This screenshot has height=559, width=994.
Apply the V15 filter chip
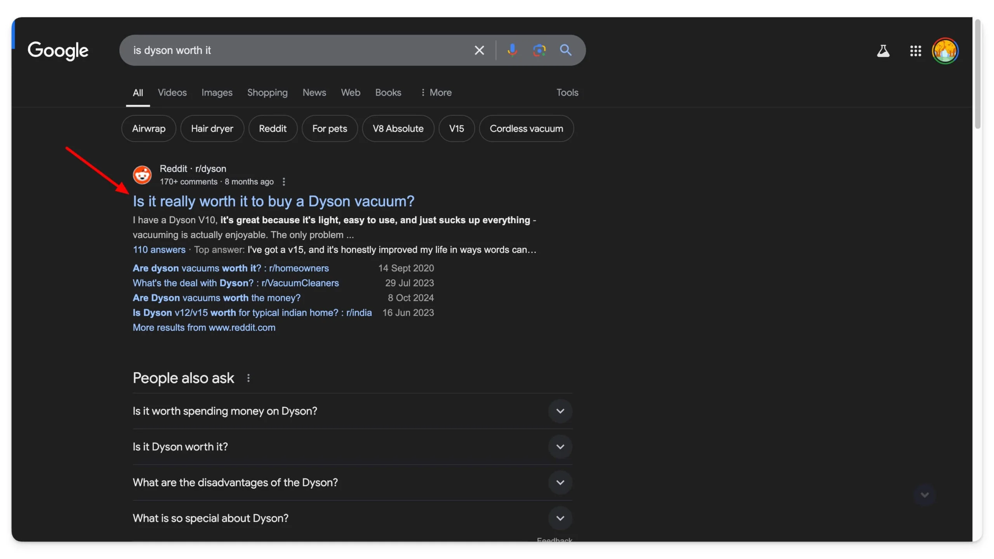[x=456, y=128]
